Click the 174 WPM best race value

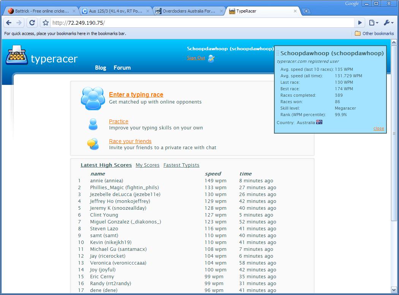click(344, 89)
